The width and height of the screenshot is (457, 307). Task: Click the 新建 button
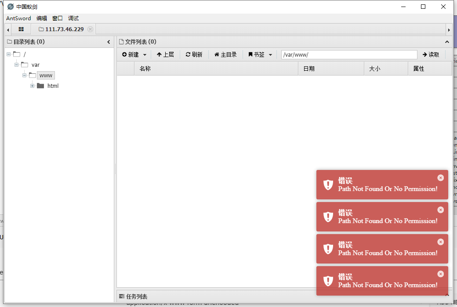click(x=130, y=54)
